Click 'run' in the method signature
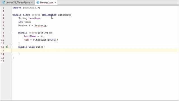This screenshot has width=179, height=101. 38,47
